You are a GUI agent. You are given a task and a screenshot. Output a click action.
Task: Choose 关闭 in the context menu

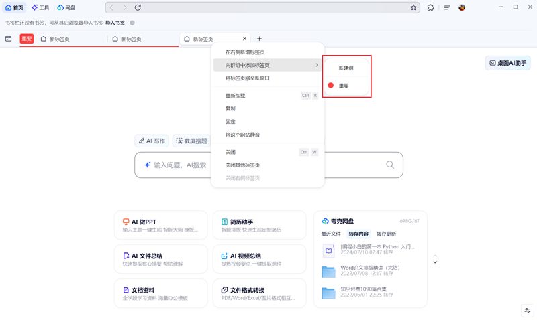tap(267, 152)
